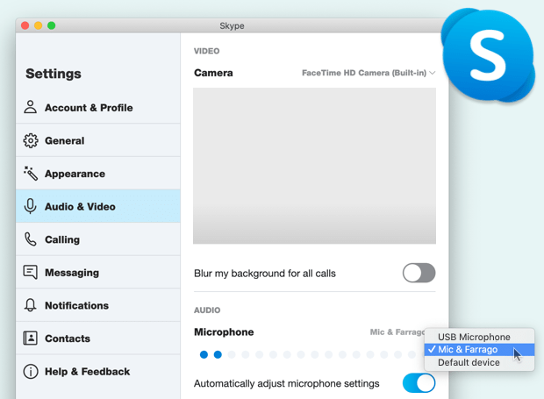Open the FaceTime HD Camera dropdown
The width and height of the screenshot is (544, 399).
(x=369, y=73)
